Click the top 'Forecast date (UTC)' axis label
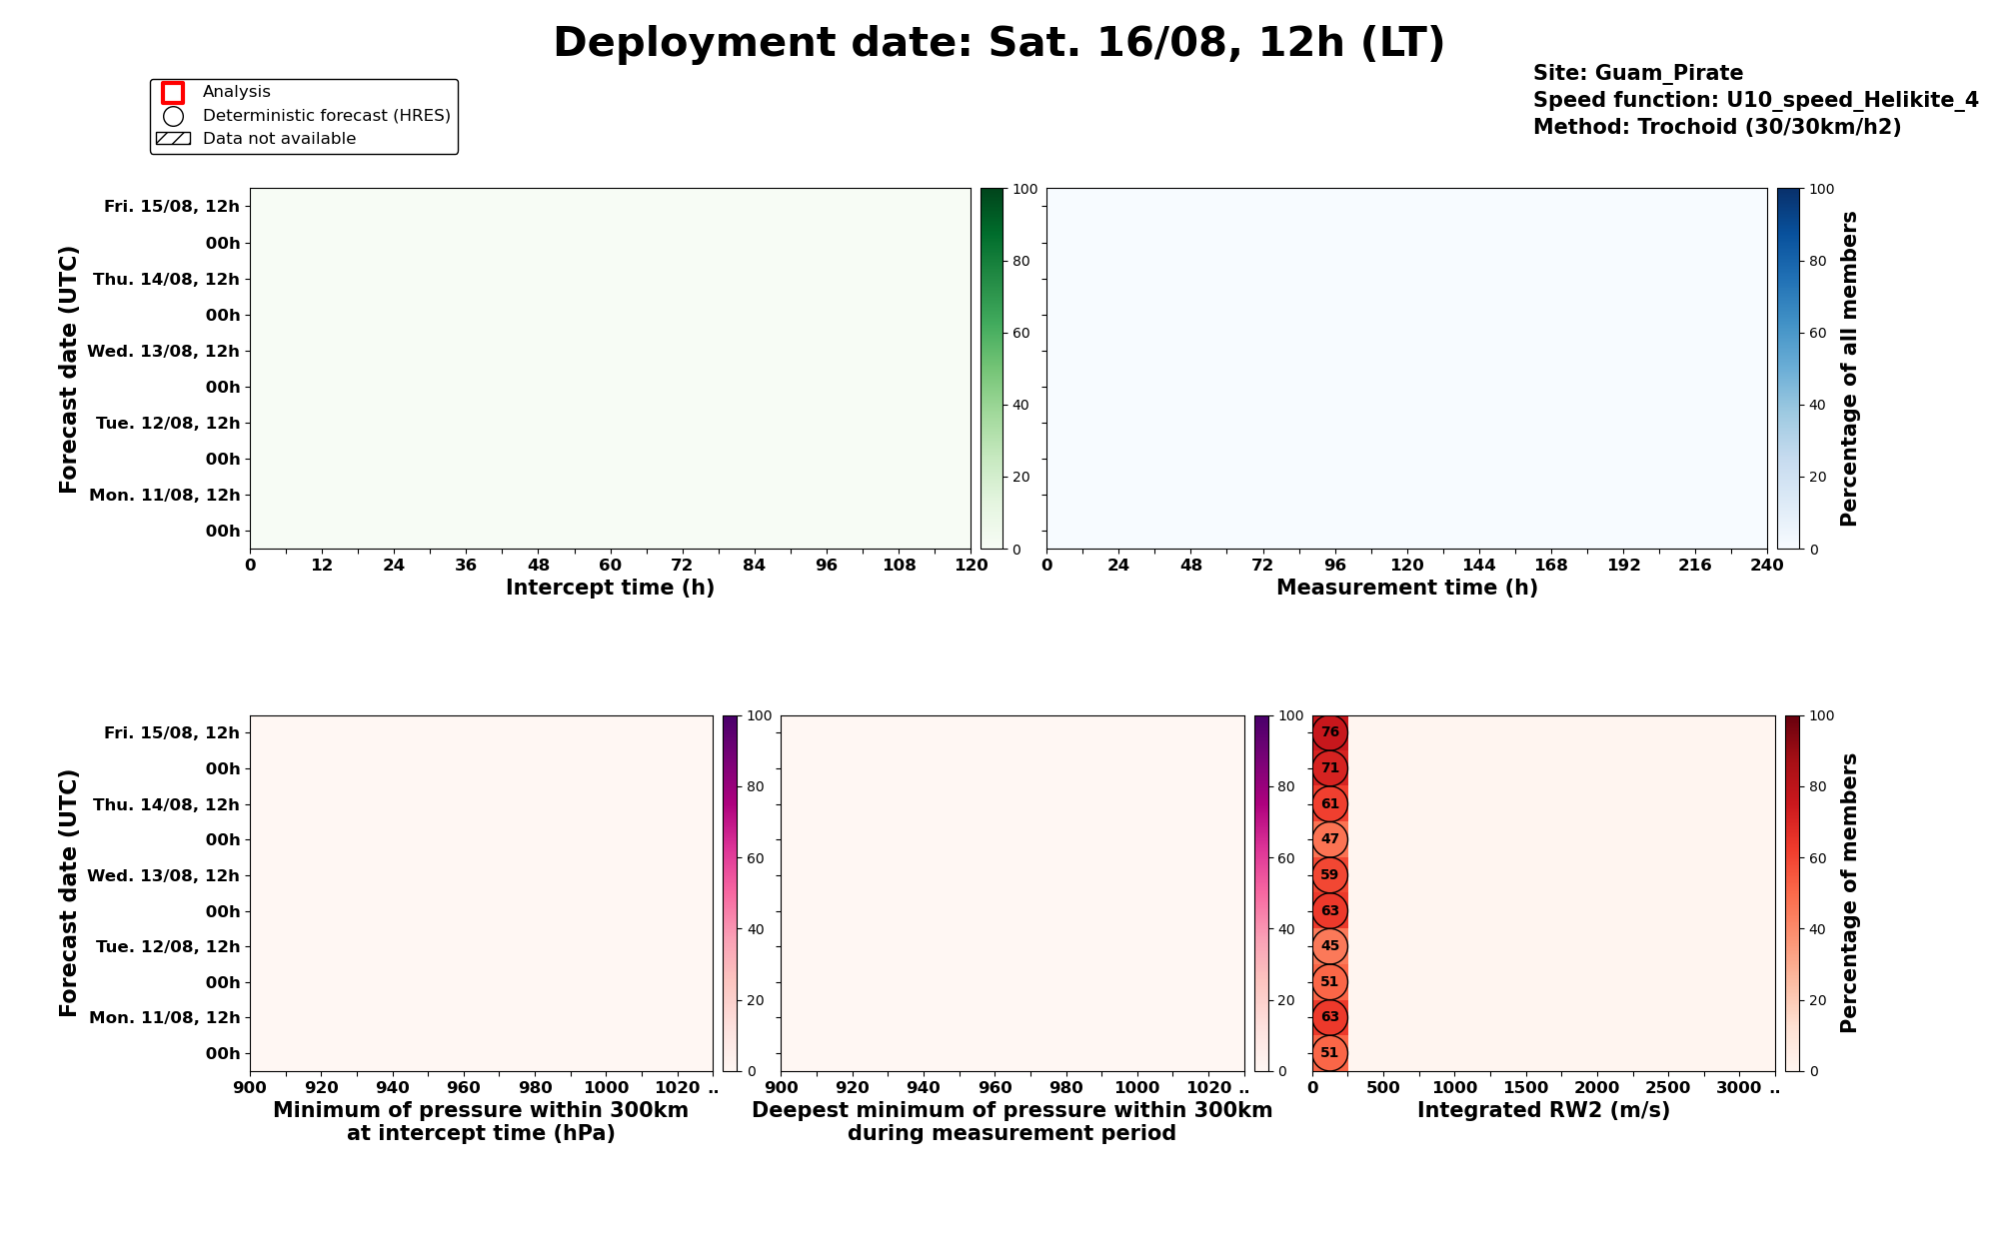 [x=68, y=369]
